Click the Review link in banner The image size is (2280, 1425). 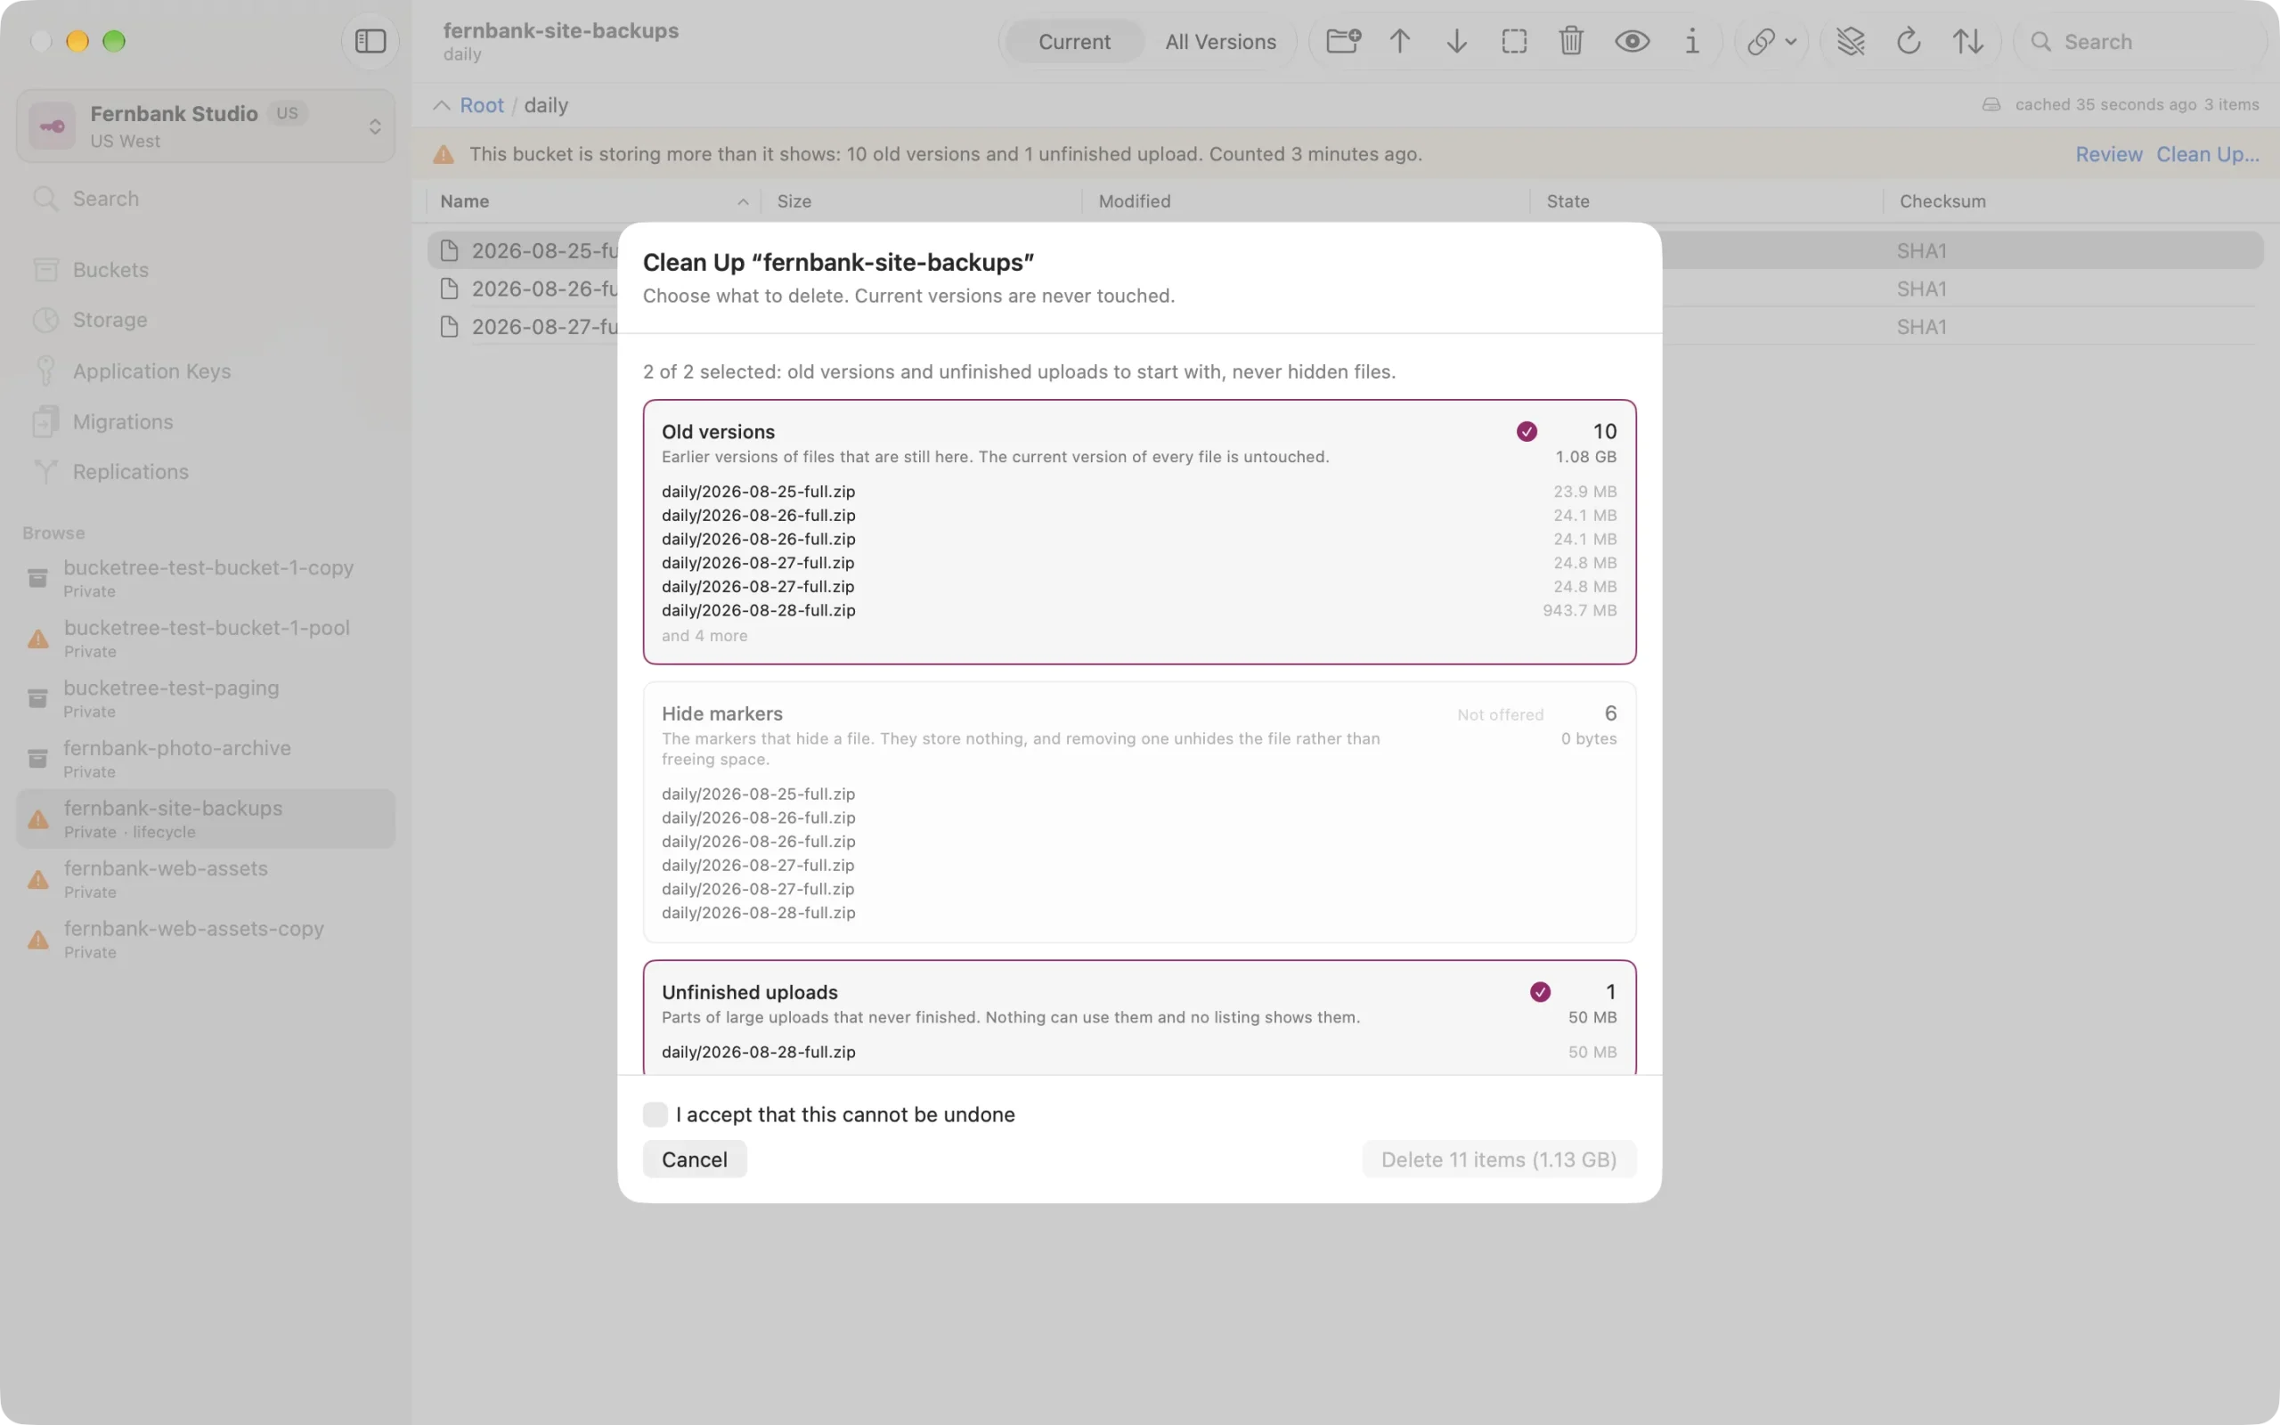[x=2108, y=155]
